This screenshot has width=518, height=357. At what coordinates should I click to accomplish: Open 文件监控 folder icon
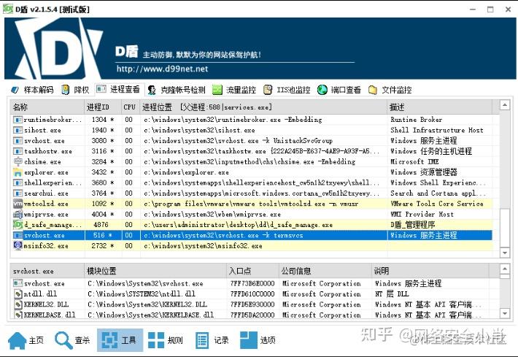(373, 90)
